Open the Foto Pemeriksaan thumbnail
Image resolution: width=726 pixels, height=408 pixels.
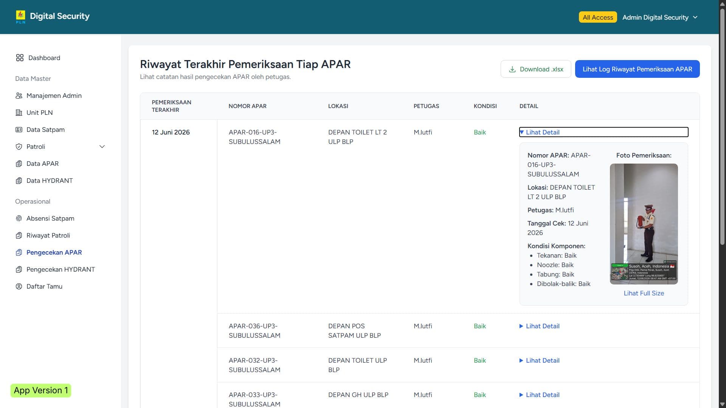pyautogui.click(x=644, y=224)
